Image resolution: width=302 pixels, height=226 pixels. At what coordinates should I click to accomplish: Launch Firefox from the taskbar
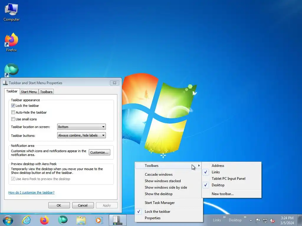coord(45,220)
